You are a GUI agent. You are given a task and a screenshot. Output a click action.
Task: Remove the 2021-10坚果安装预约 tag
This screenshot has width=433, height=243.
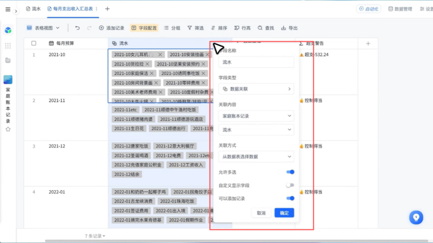[x=203, y=64]
